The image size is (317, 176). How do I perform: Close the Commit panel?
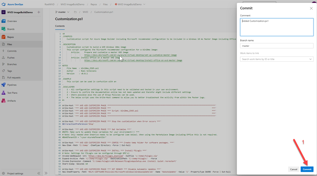311,8
